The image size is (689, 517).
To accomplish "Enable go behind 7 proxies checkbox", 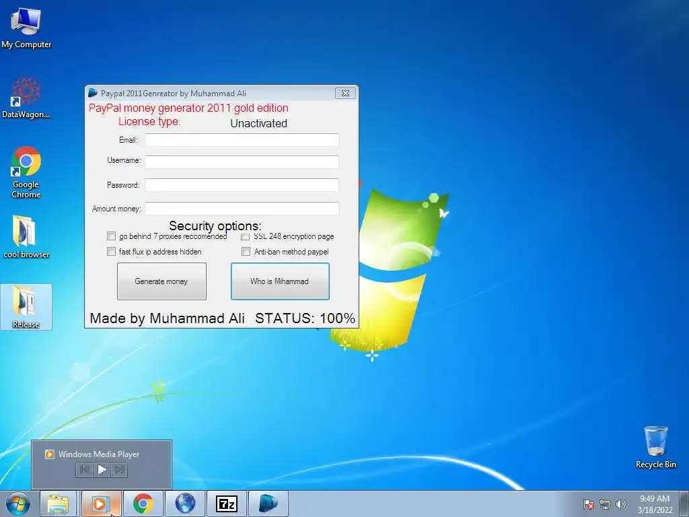I will click(x=111, y=236).
